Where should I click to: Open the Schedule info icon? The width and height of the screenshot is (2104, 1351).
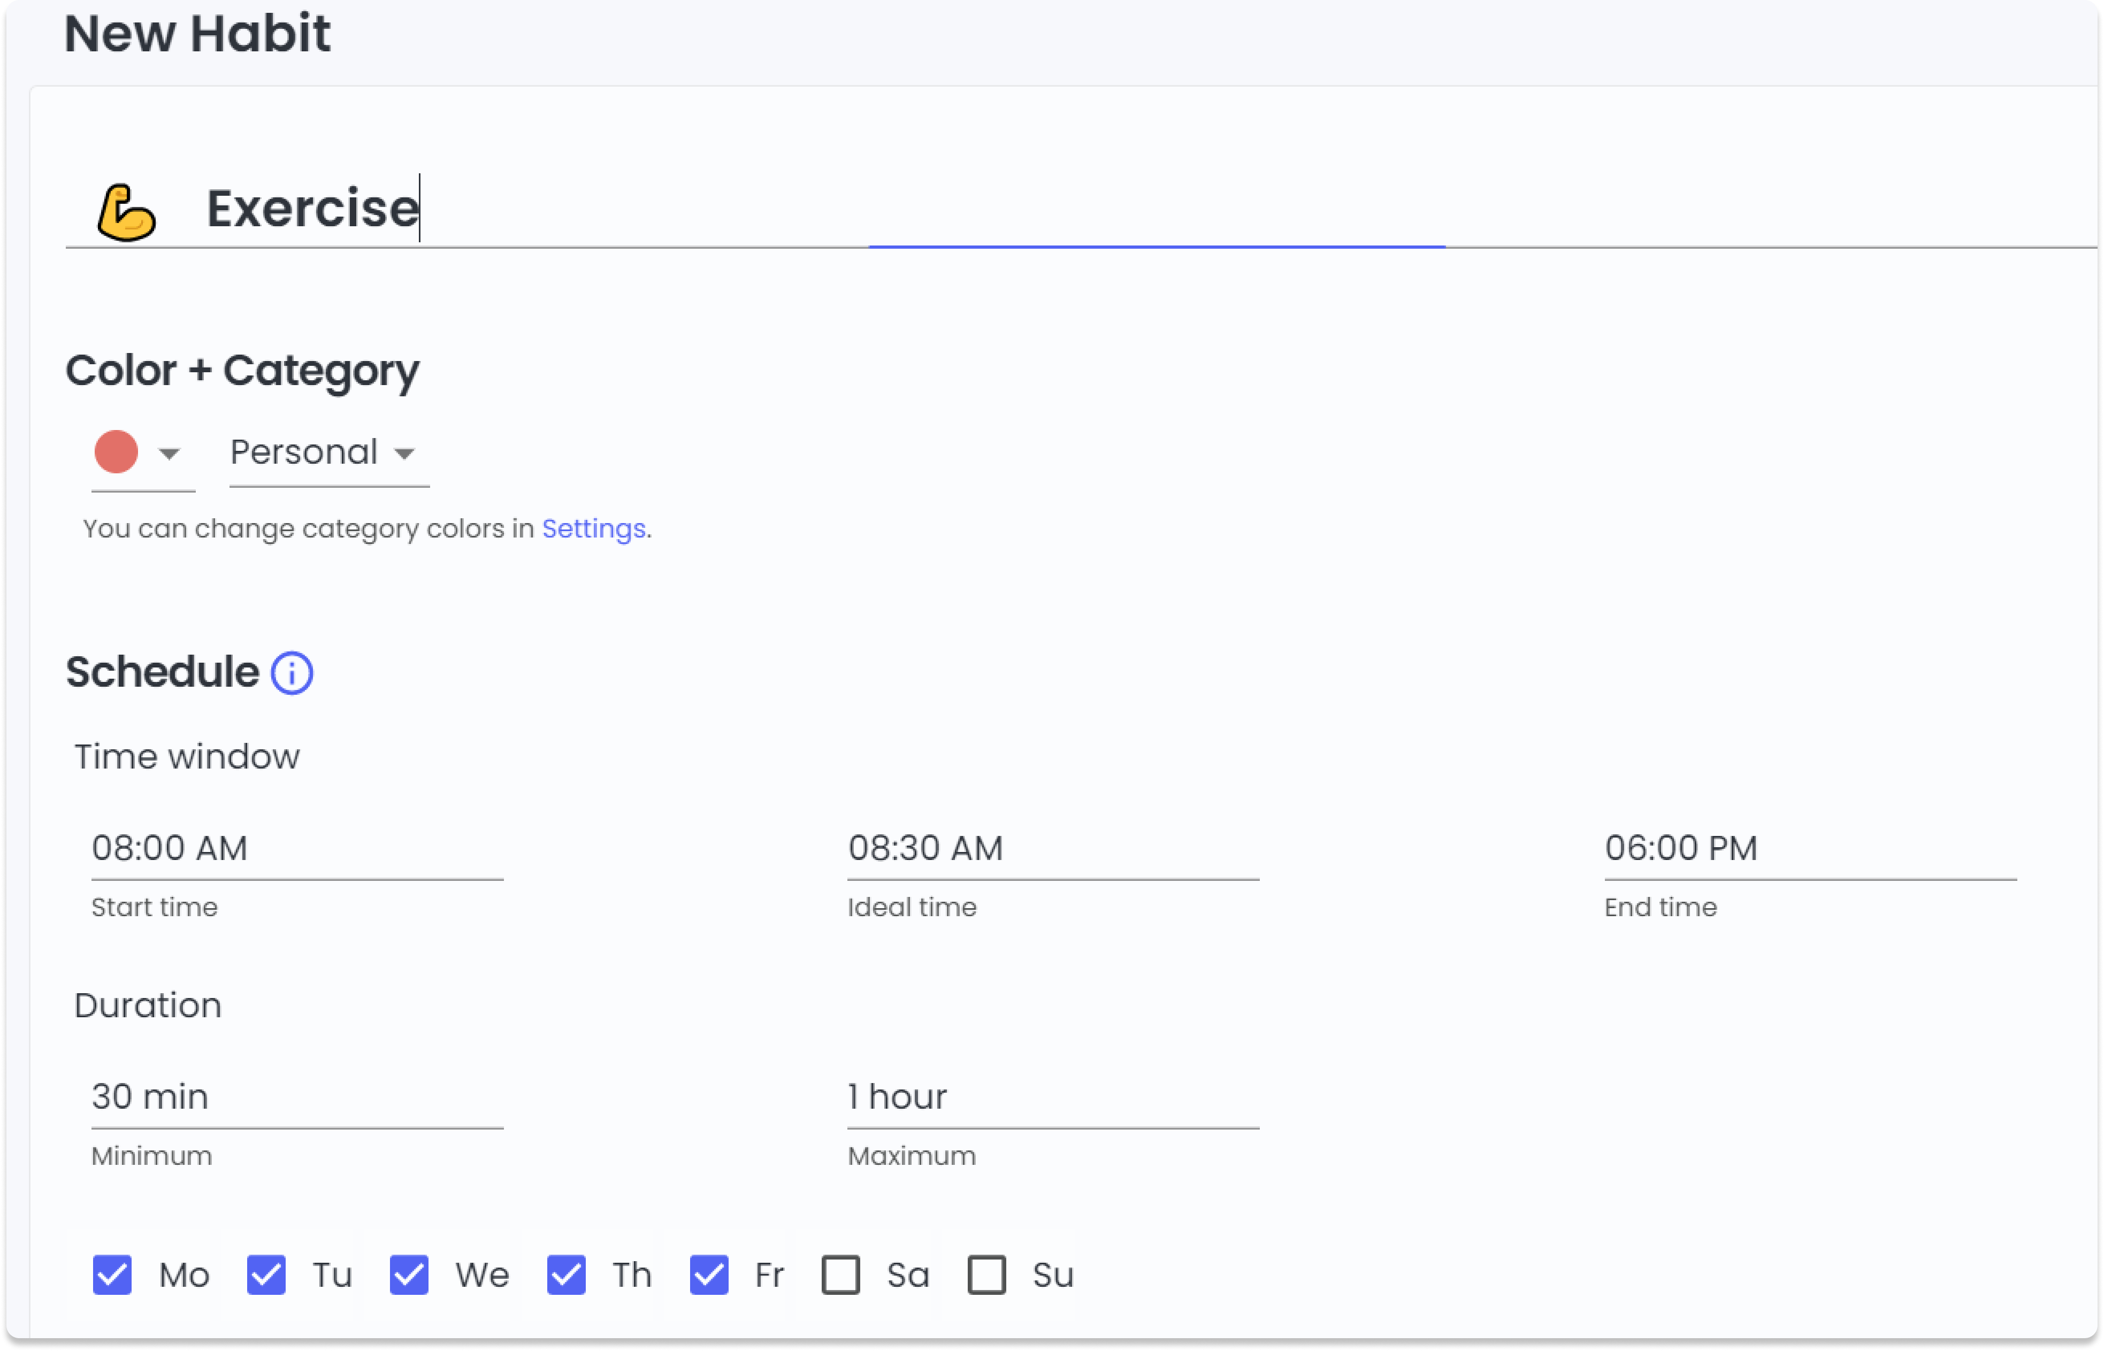(x=292, y=673)
